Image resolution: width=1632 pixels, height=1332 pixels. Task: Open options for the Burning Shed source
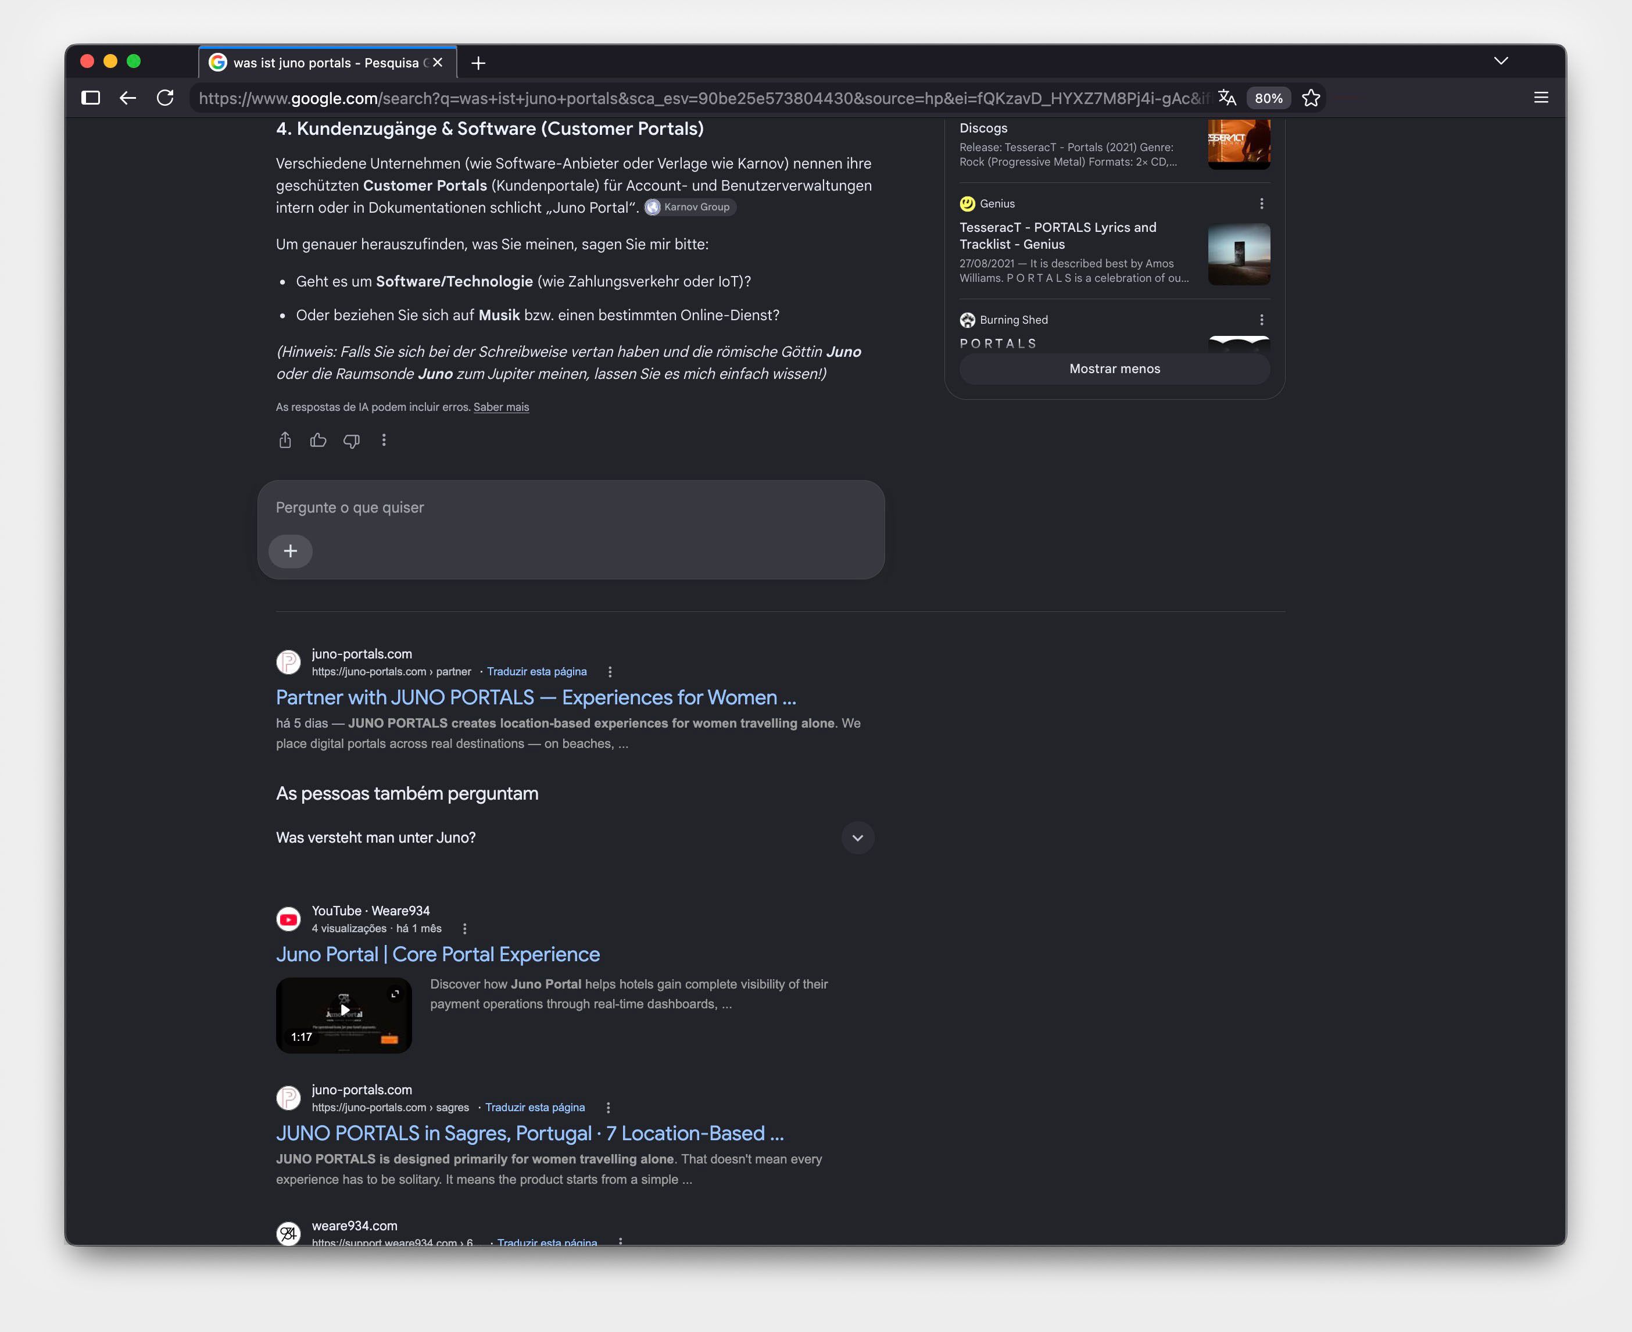[1261, 320]
